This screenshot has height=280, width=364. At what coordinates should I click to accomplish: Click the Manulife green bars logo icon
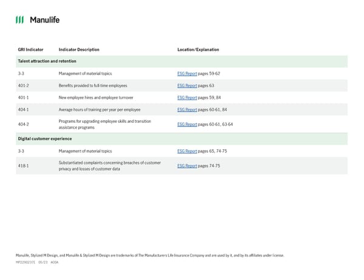point(19,20)
